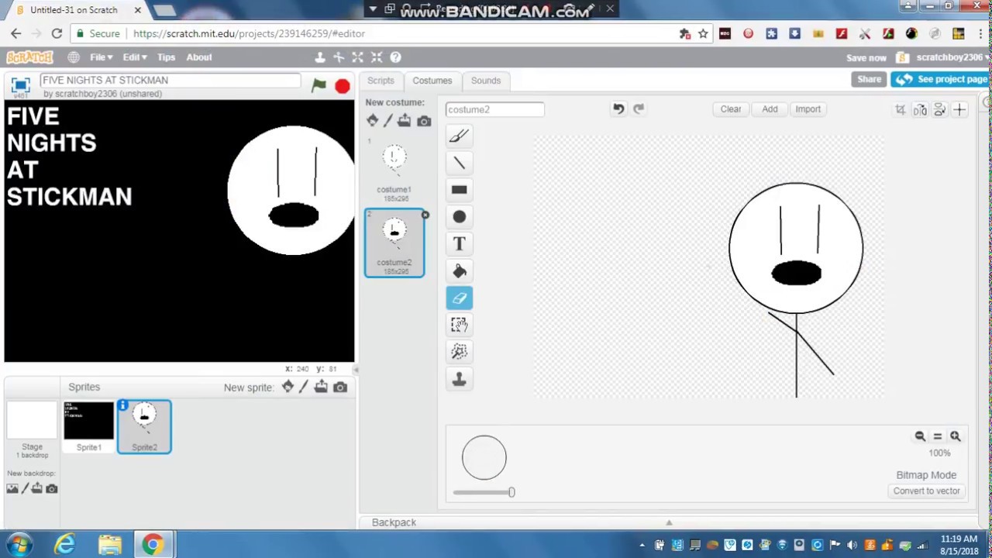The image size is (992, 558).
Task: Select the Brush tool in paint editor
Action: point(459,136)
